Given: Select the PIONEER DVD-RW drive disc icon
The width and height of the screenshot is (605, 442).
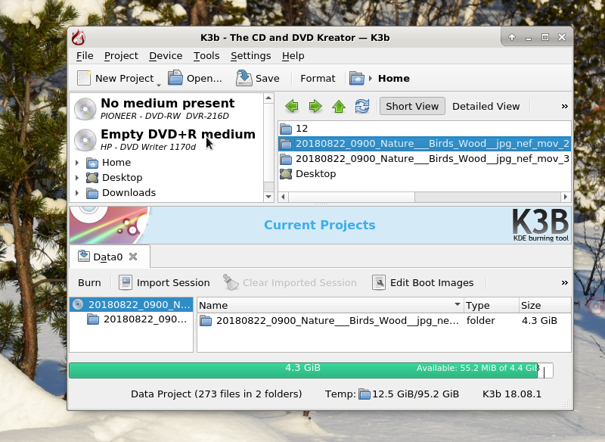Looking at the screenshot, I should point(85,109).
